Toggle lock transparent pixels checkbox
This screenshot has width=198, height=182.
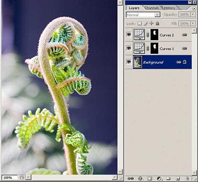pyautogui.click(x=140, y=23)
